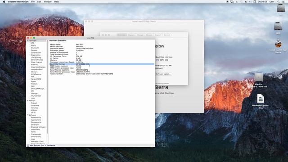Select Accessibility under Software
The width and height of the screenshot is (288, 162).
pos(36,117)
